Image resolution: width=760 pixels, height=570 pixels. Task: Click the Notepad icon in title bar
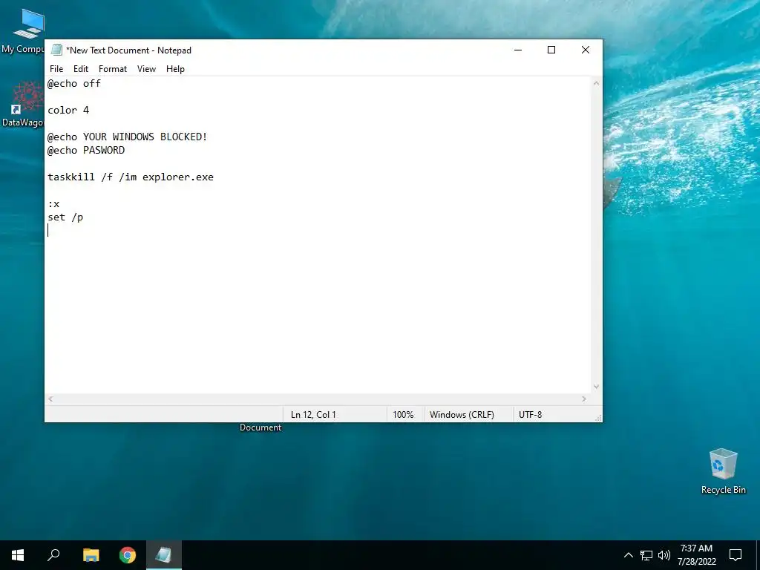pos(56,50)
